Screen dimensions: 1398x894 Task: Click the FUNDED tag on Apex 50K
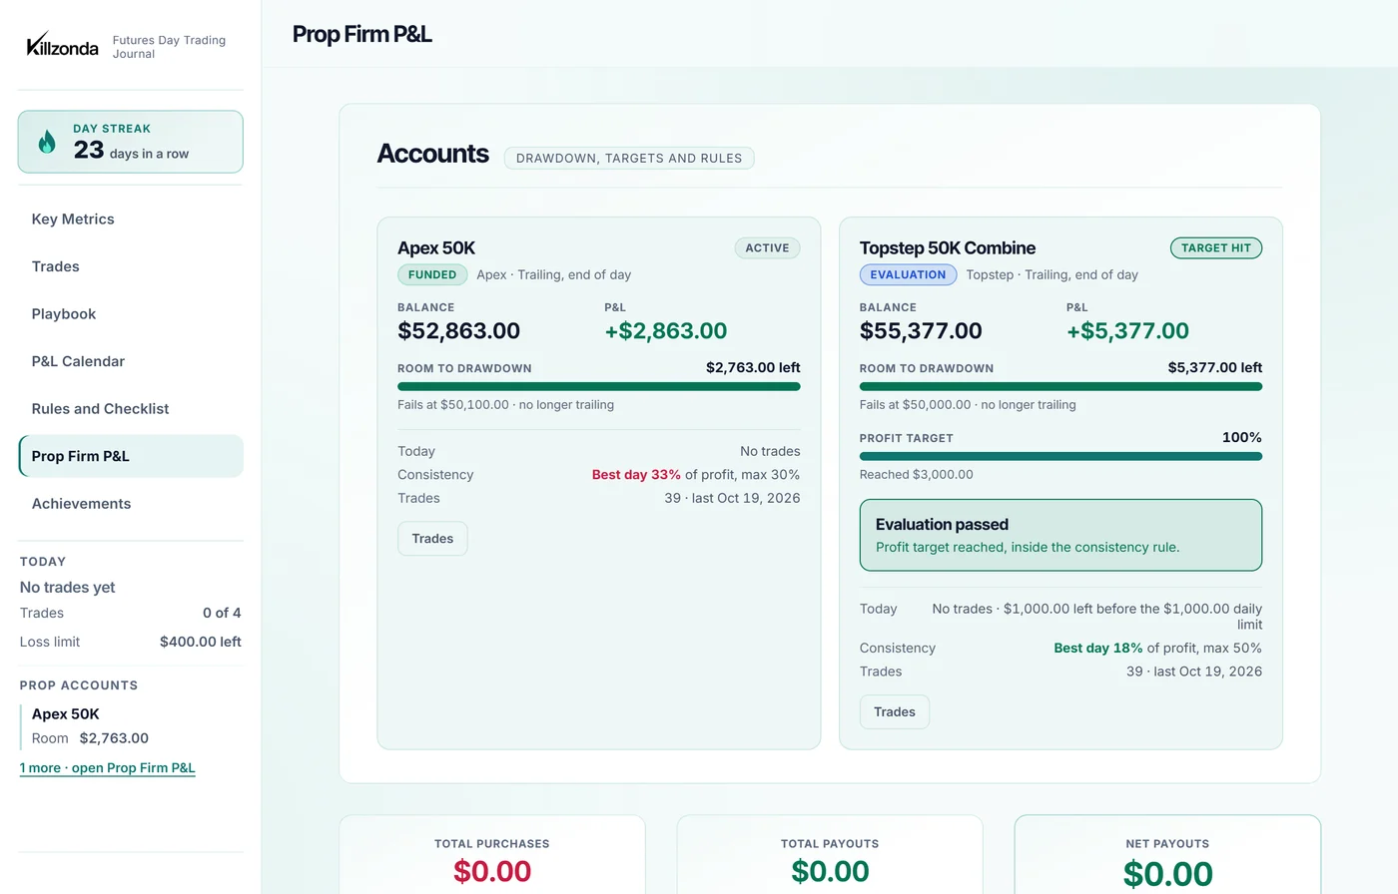432,275
